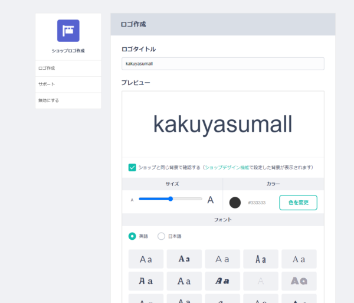Choose the bold serif font in top row
This screenshot has width=354, height=303.
(x=184, y=259)
